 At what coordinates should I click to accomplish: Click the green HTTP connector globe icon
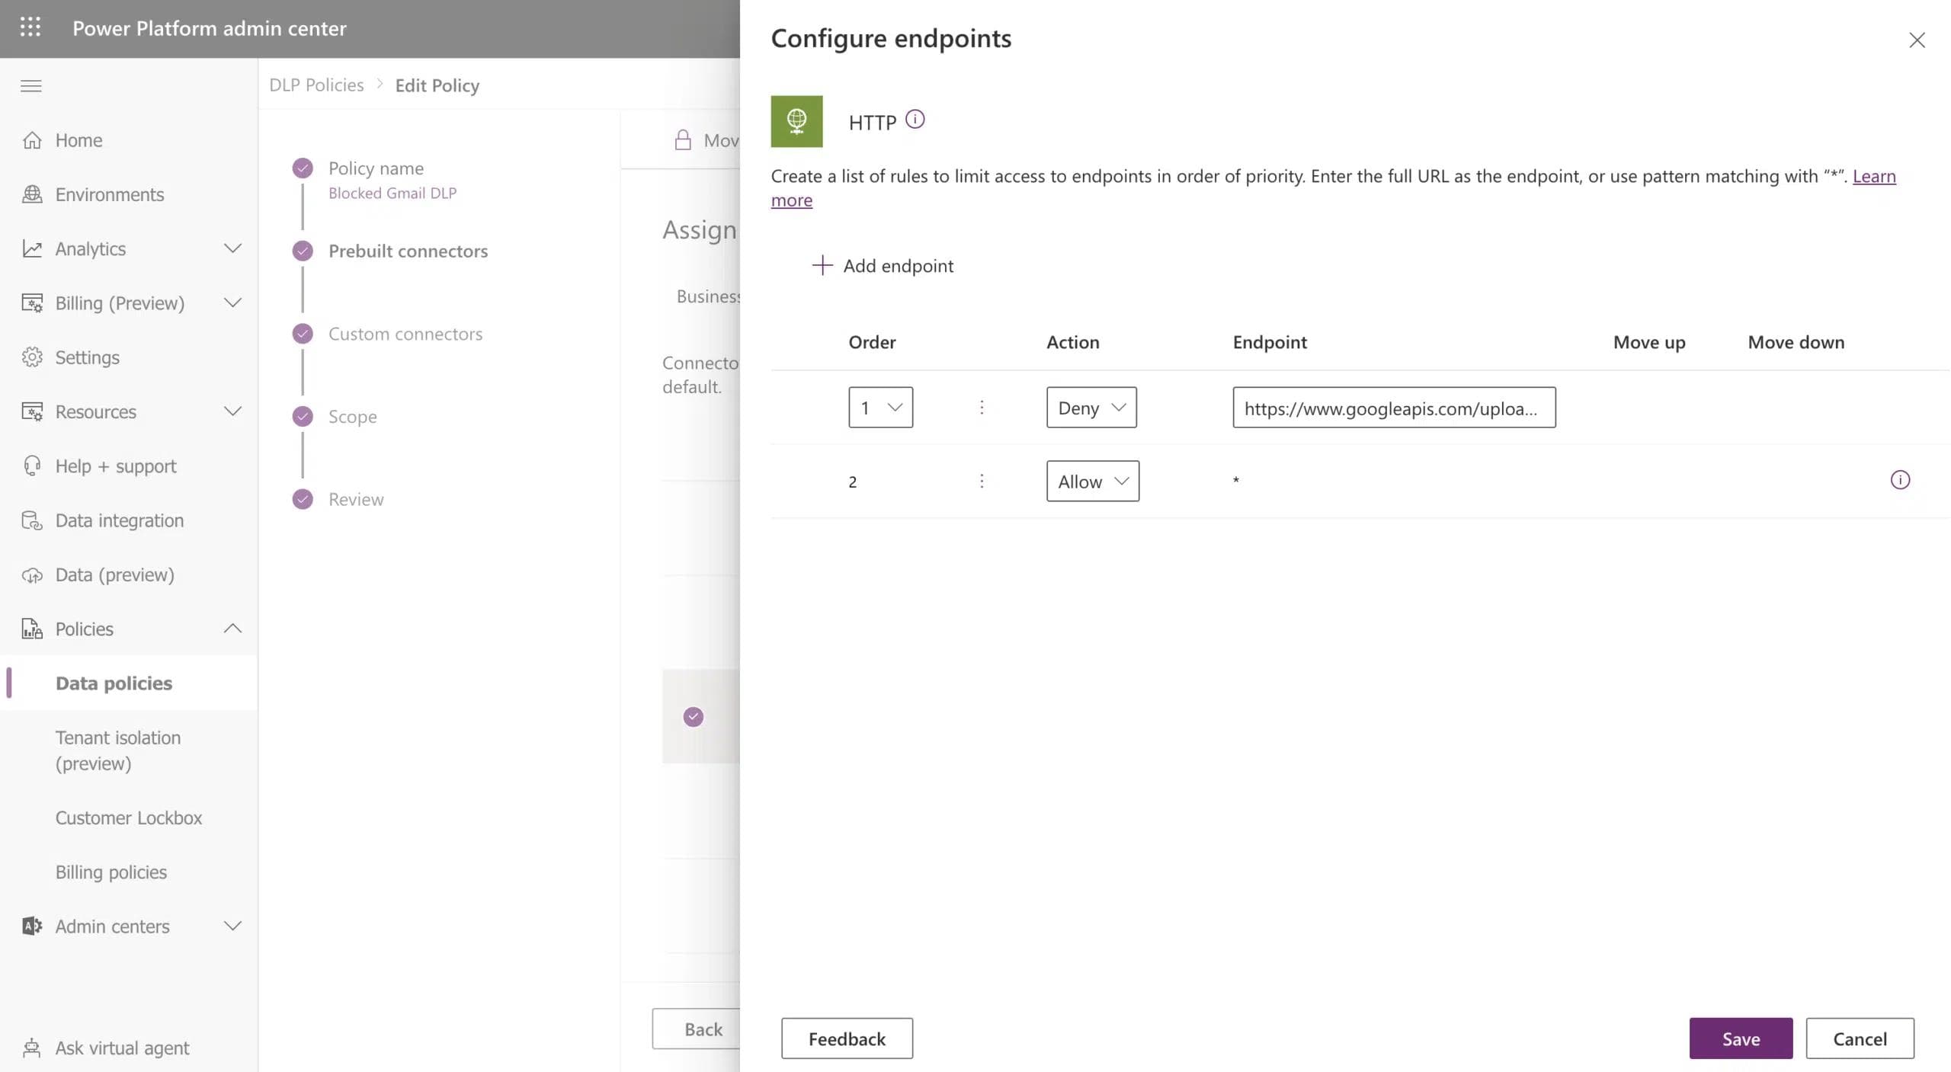pyautogui.click(x=796, y=121)
